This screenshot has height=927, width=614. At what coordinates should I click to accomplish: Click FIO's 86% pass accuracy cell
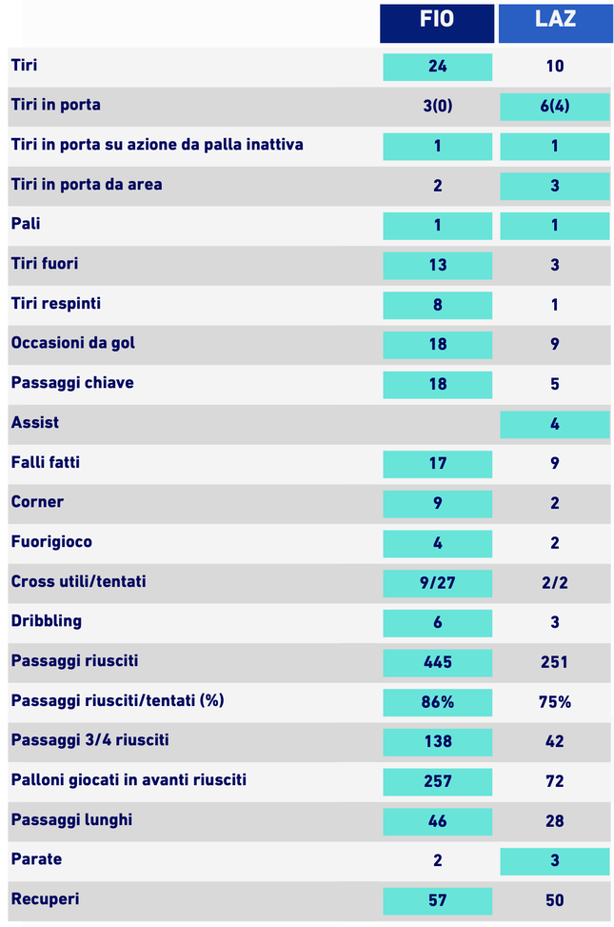pyautogui.click(x=437, y=702)
